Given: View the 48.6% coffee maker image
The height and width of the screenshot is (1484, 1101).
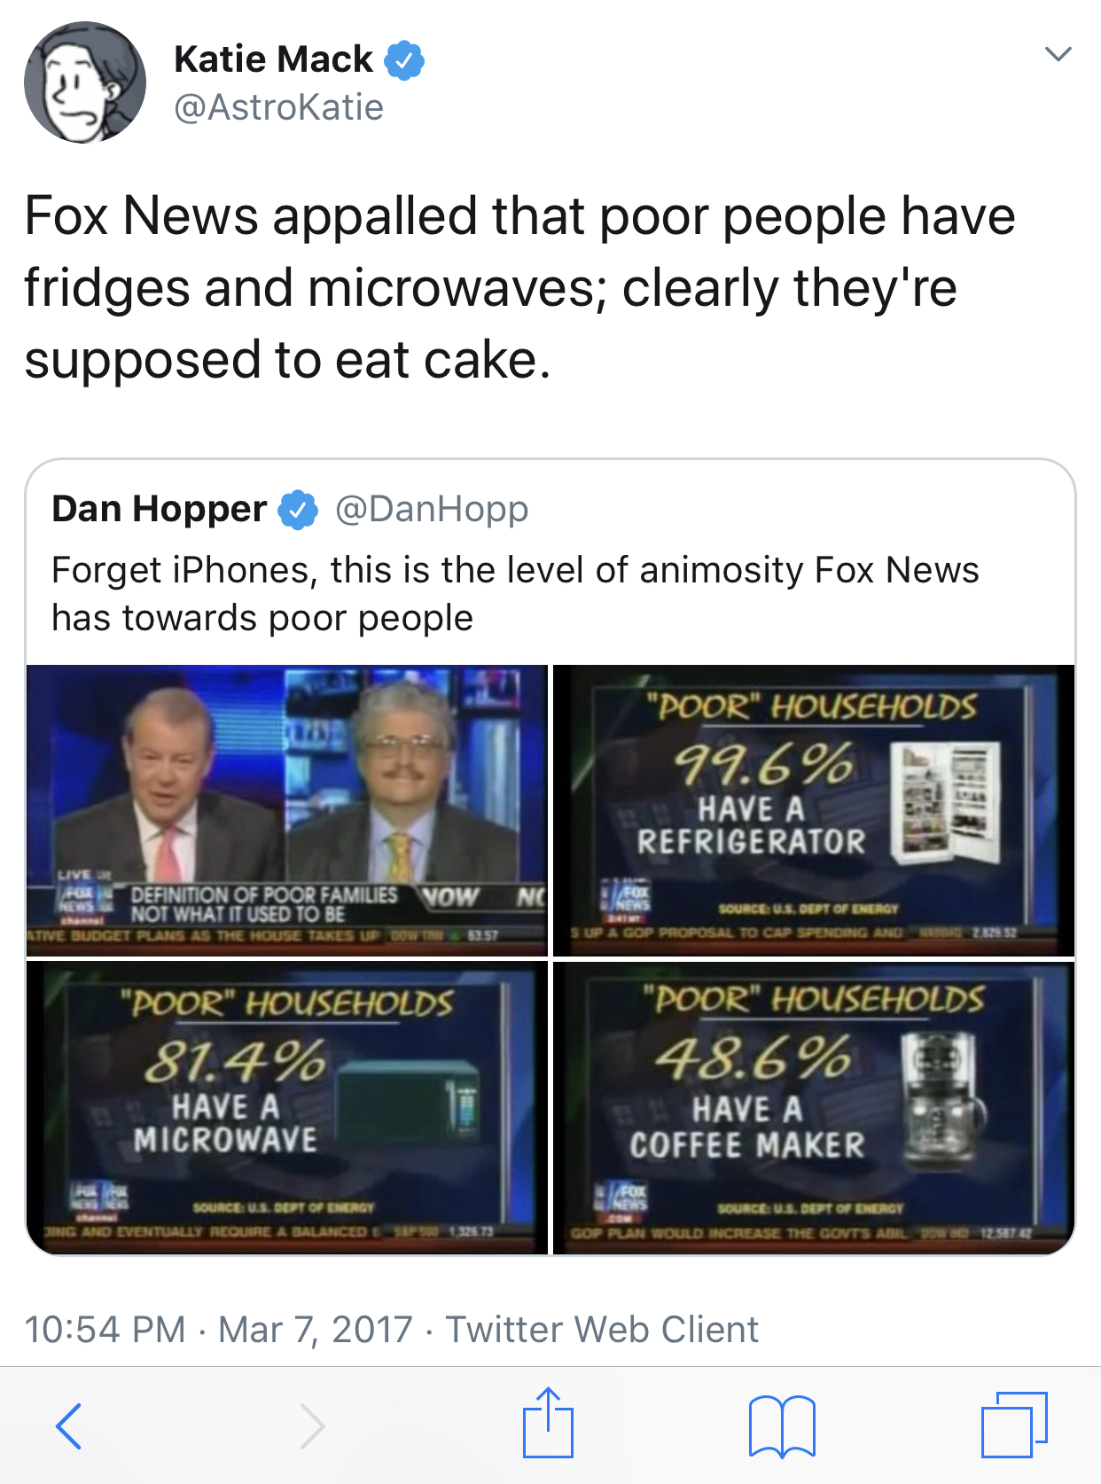Looking at the screenshot, I should click(814, 1108).
